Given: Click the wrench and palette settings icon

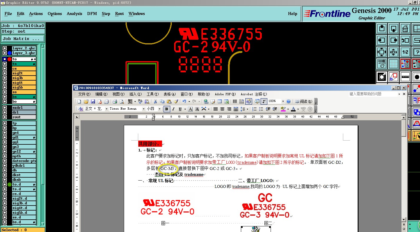Looking at the screenshot, I should (382, 64).
